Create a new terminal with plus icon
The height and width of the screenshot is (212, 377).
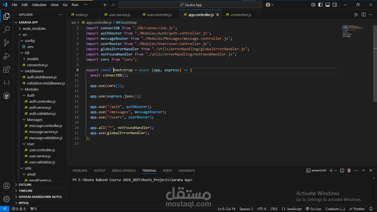pos(331,171)
